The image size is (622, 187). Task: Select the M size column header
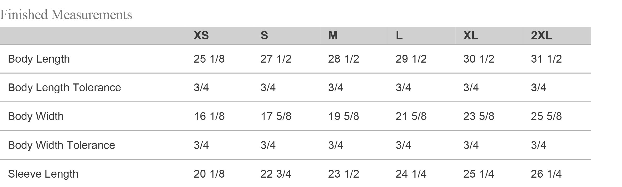pyautogui.click(x=333, y=35)
